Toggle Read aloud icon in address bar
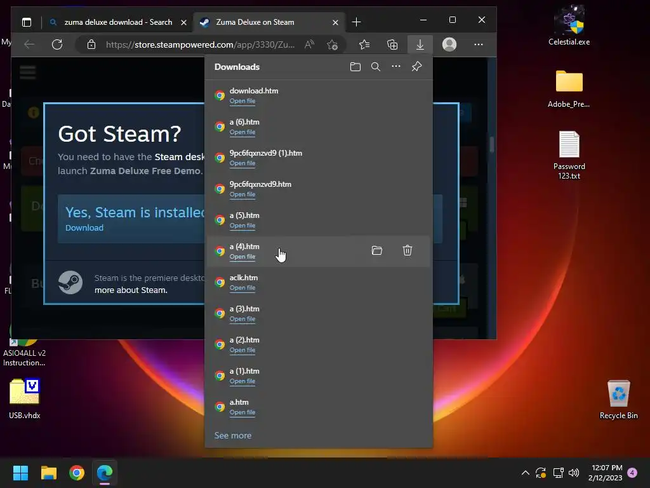The image size is (650, 488). pyautogui.click(x=309, y=44)
